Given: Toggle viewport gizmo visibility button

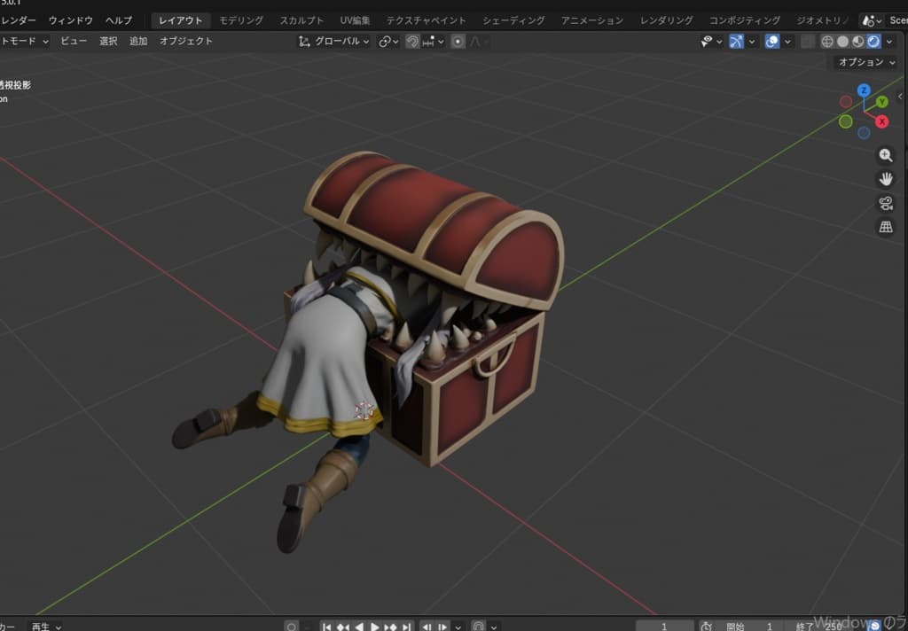Looking at the screenshot, I should pos(736,42).
